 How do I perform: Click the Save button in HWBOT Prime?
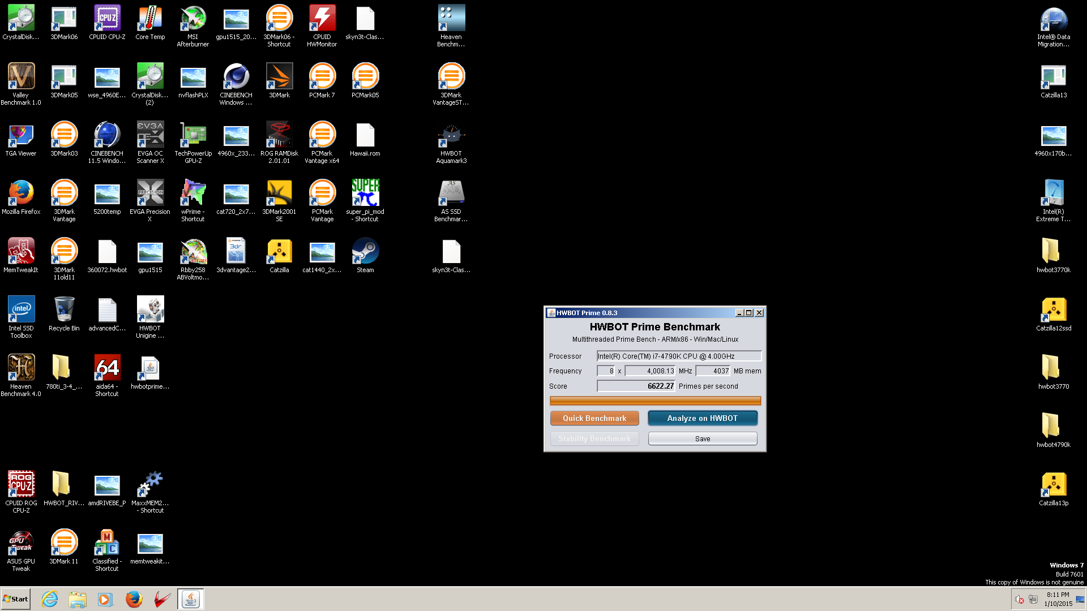point(703,438)
